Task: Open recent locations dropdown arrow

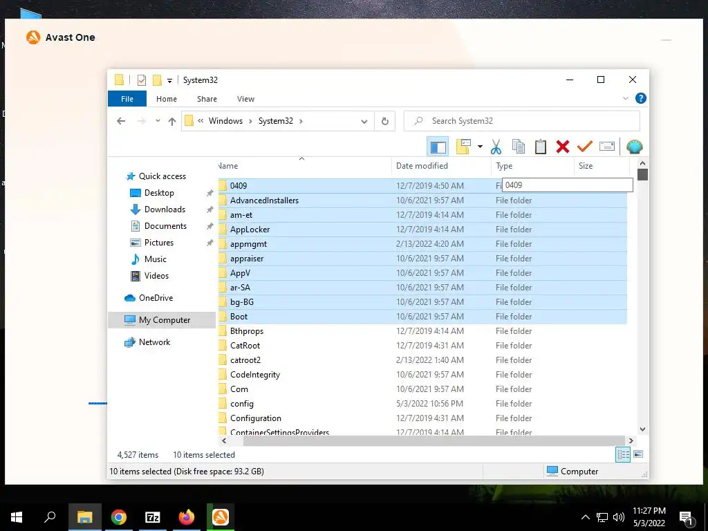Action: tap(158, 121)
